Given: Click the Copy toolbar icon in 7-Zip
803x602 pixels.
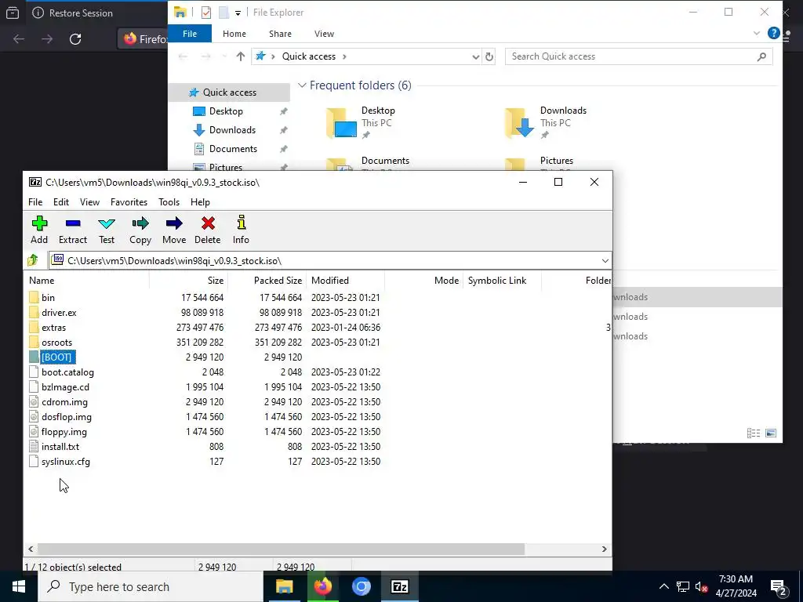Looking at the screenshot, I should tap(140, 230).
